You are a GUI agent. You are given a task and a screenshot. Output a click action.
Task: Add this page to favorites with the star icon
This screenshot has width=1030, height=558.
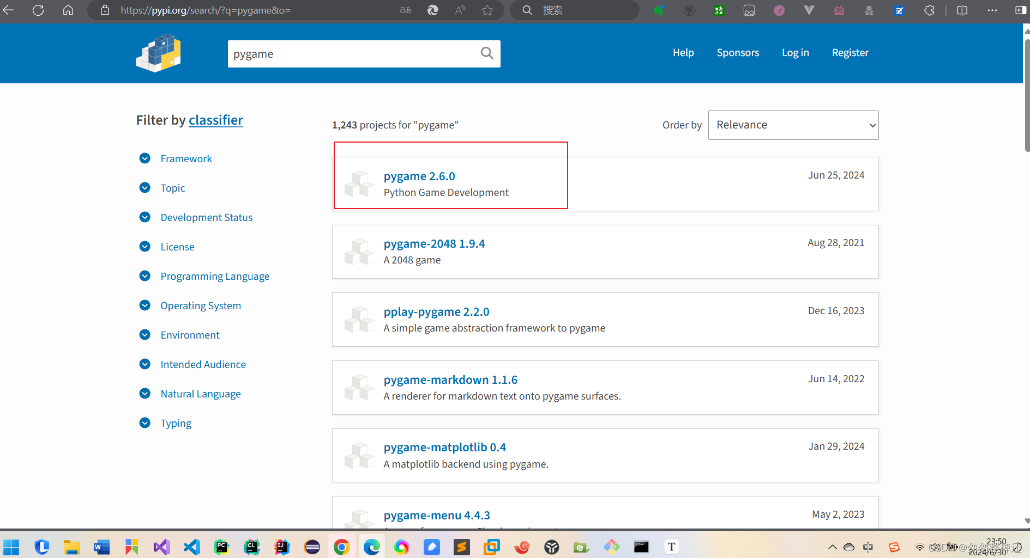(x=487, y=10)
